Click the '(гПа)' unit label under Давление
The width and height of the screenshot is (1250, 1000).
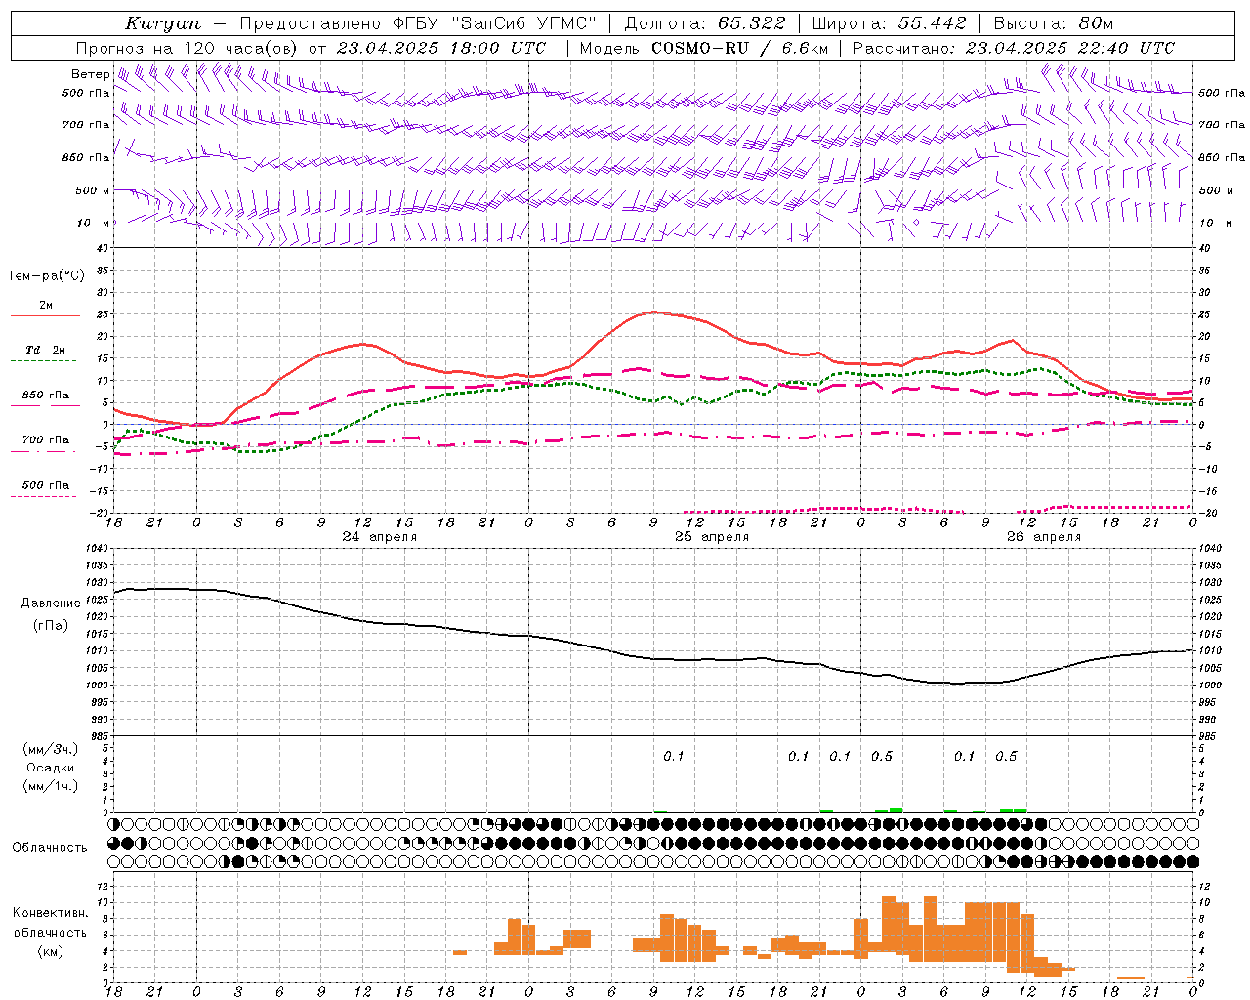(x=51, y=626)
